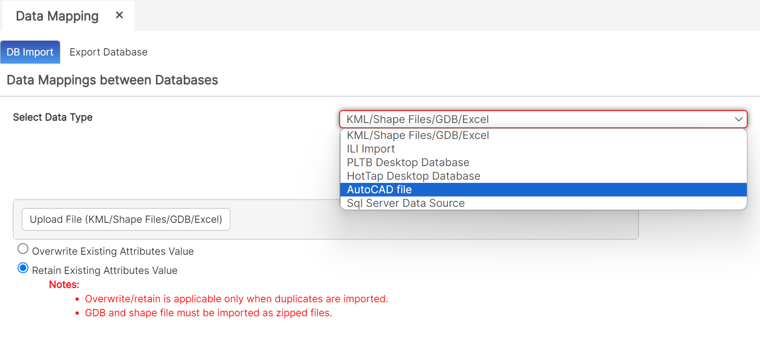Select PLTB Desktop Database from the list
This screenshot has width=760, height=339.
(x=408, y=163)
